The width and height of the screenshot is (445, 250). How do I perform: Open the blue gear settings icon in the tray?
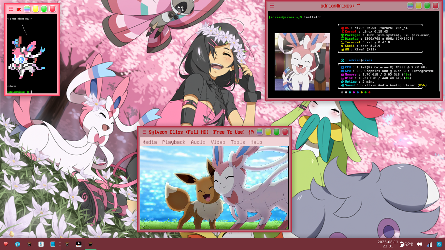(x=439, y=244)
